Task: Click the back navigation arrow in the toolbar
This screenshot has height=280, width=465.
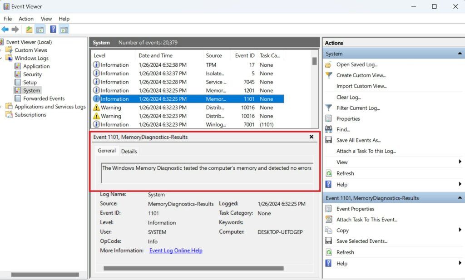Action: coord(5,29)
